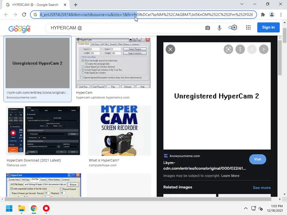Screen dimensions: 287x215
Task: Click the horizontal scrollbar thumb
Action: click(138, 199)
